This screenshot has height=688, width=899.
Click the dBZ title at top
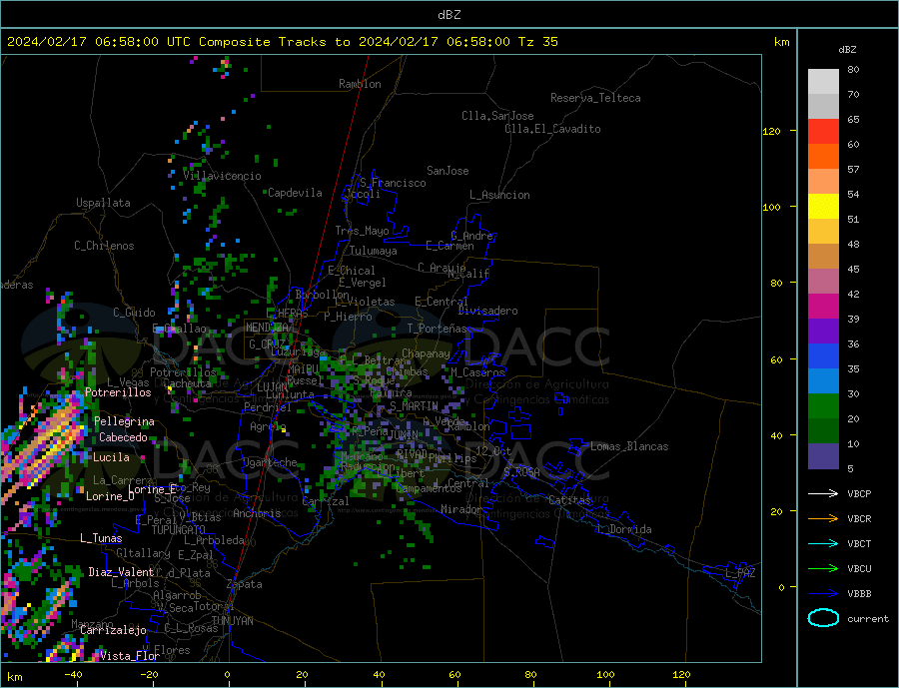(x=449, y=15)
